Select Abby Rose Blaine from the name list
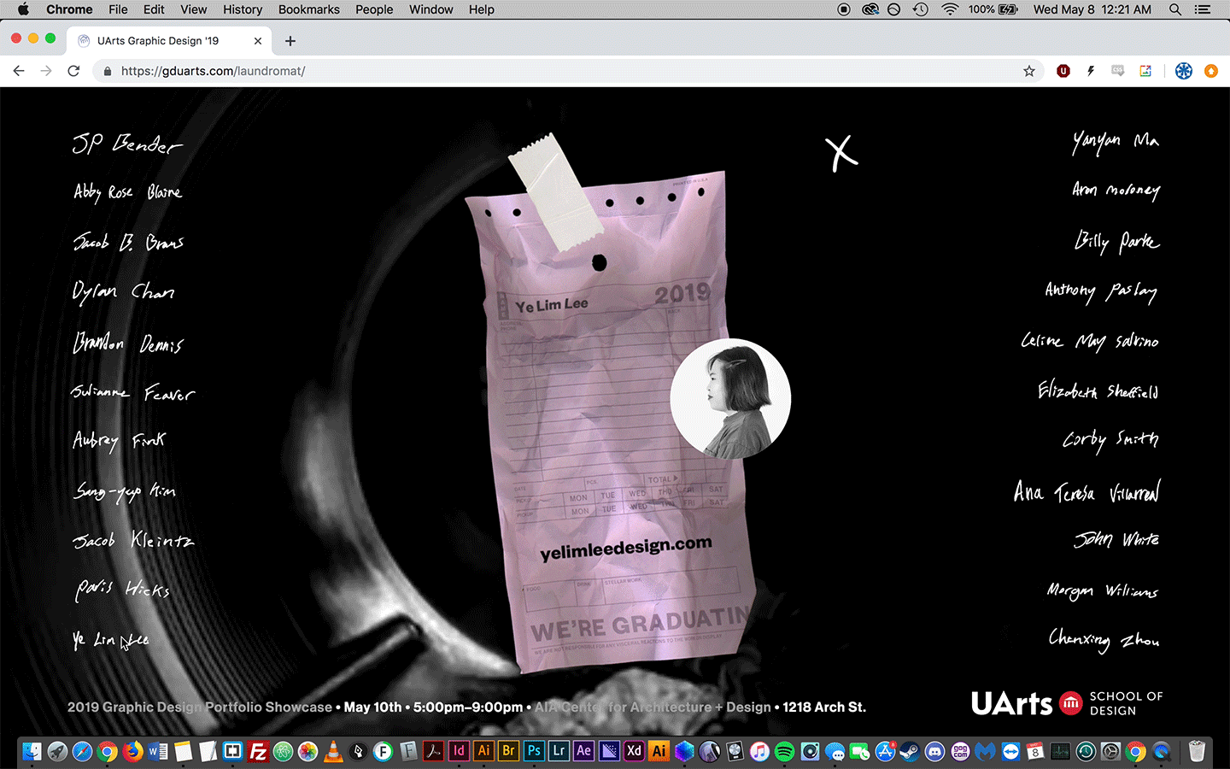1230x769 pixels. (x=128, y=192)
